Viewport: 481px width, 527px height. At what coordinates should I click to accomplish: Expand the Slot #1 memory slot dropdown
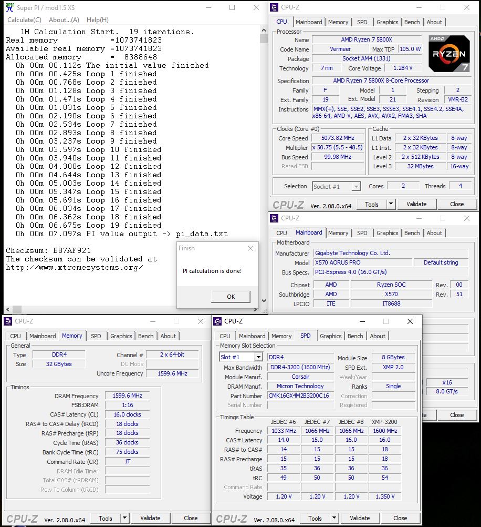click(x=258, y=357)
